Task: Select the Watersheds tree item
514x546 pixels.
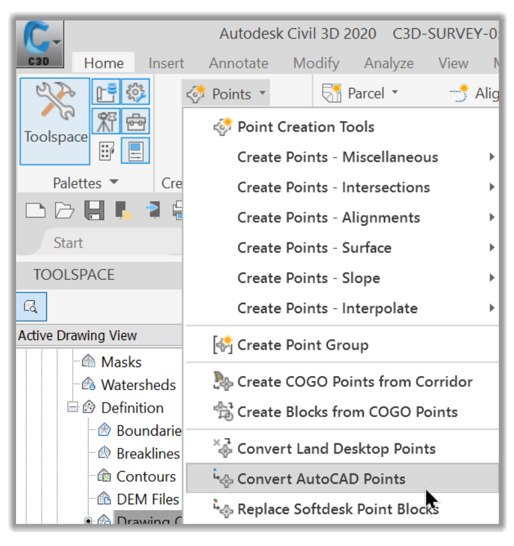Action: pos(138,385)
